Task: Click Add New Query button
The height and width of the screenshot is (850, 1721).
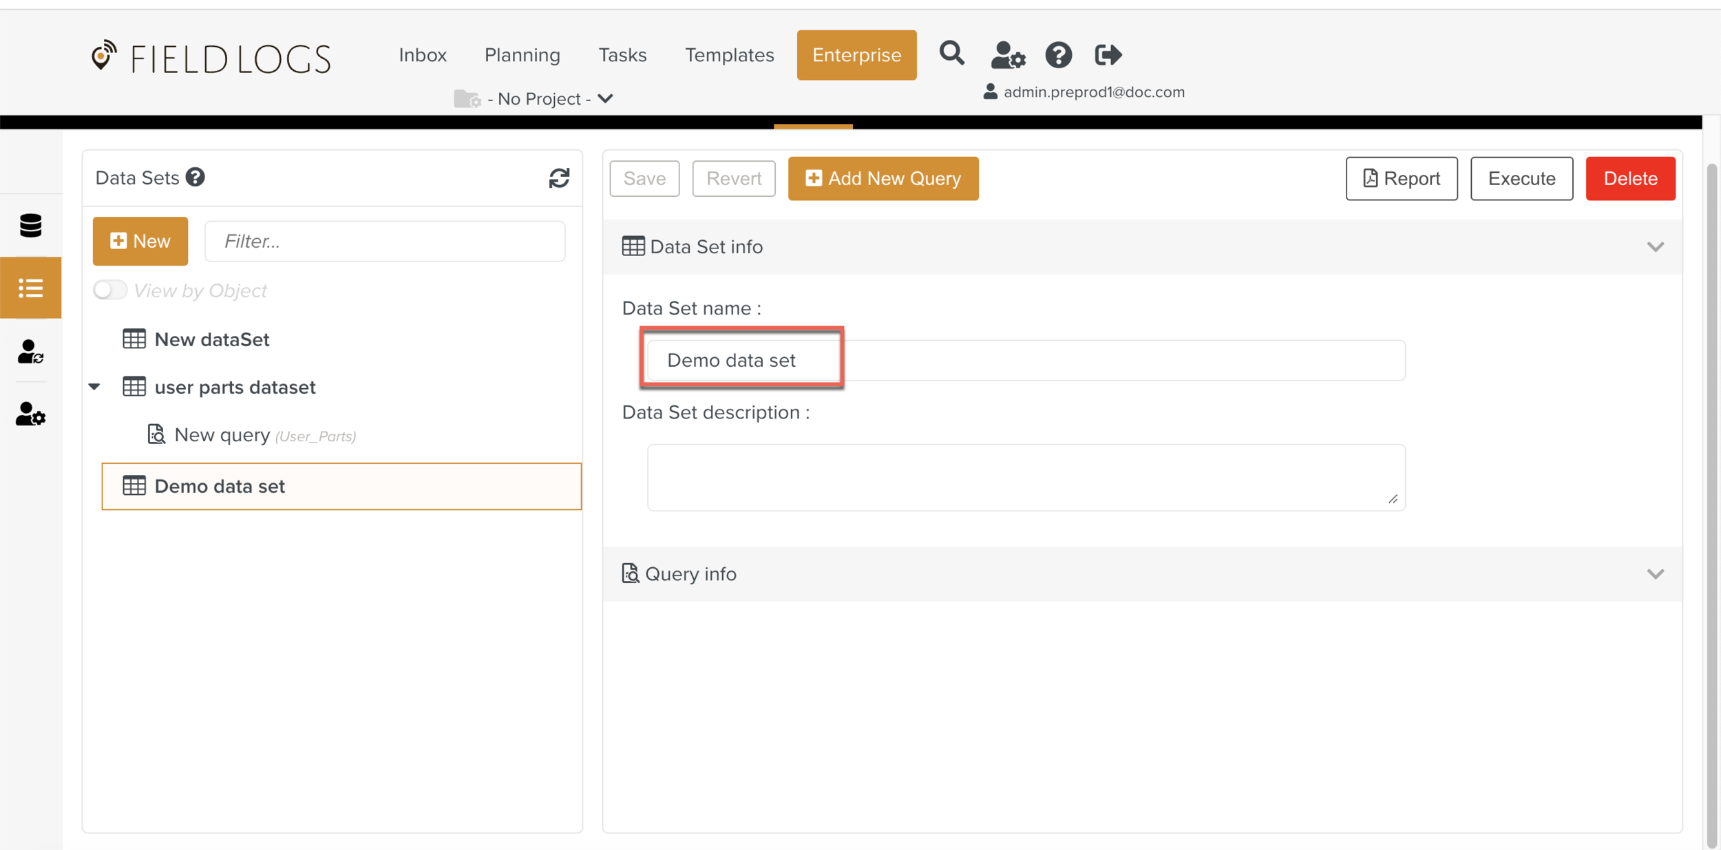Action: point(883,179)
